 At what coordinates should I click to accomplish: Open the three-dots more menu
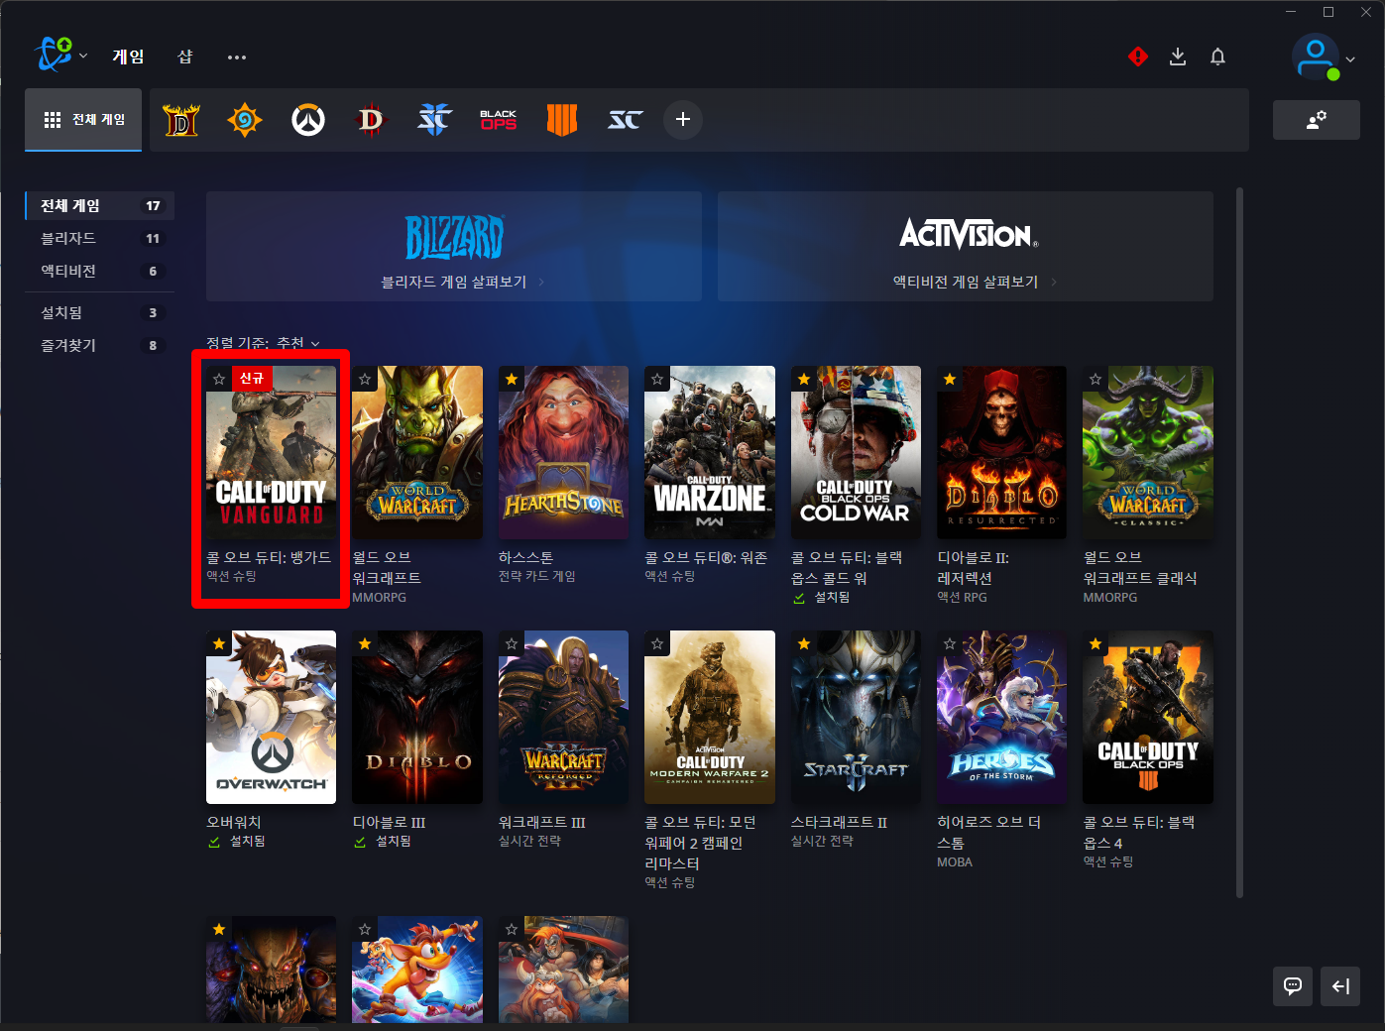[236, 57]
